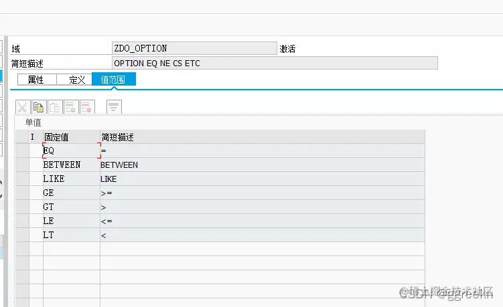Click the fixed value cell LIKE
Screen dimensions: 503x307
click(x=72, y=179)
